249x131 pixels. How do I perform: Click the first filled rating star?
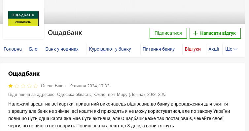pyautogui.click(x=11, y=86)
